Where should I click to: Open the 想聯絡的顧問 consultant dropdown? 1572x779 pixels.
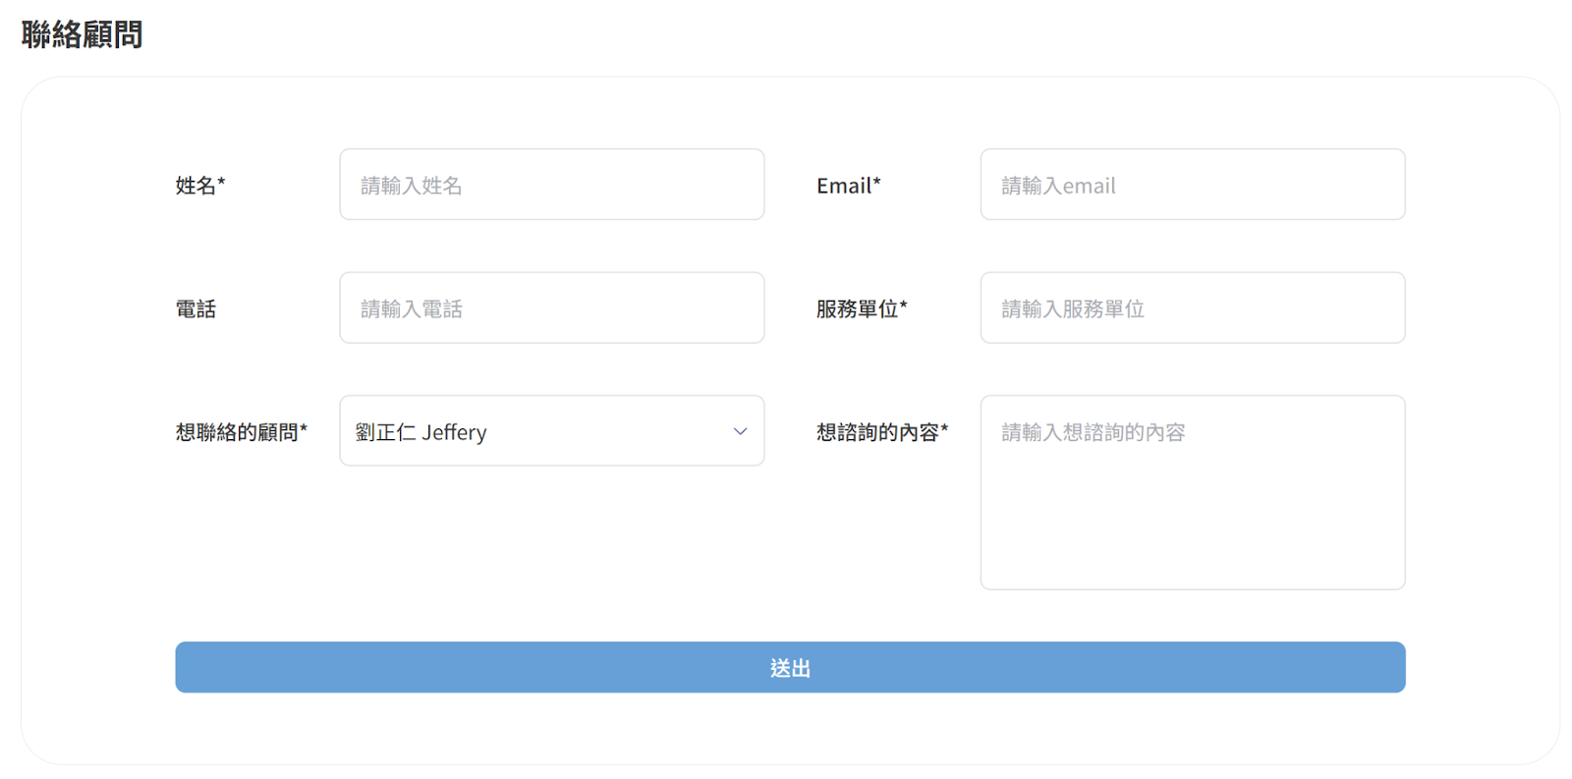(x=551, y=431)
